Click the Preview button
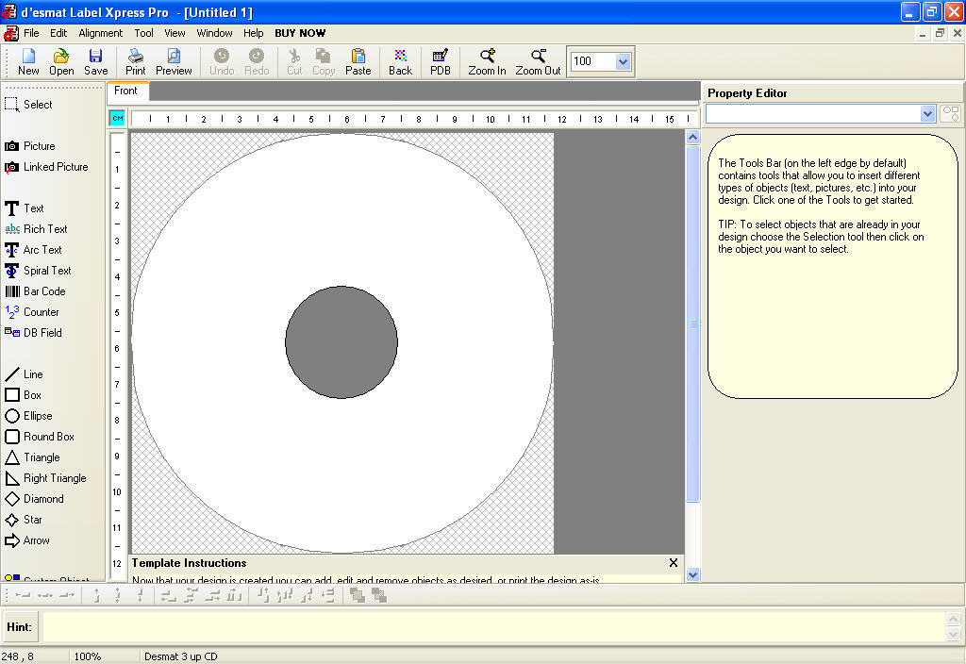 (x=174, y=61)
